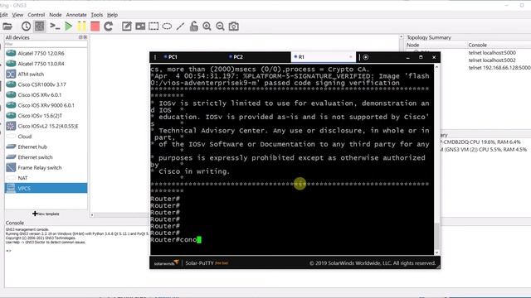Viewport: 531px width, 298px height.
Task: Open the Node menu
Action: pyautogui.click(x=56, y=15)
